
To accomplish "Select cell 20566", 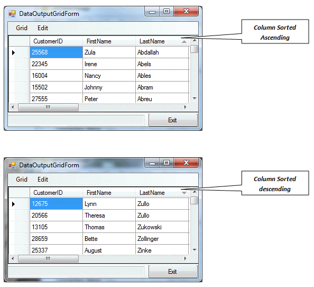I will click(x=56, y=216).
